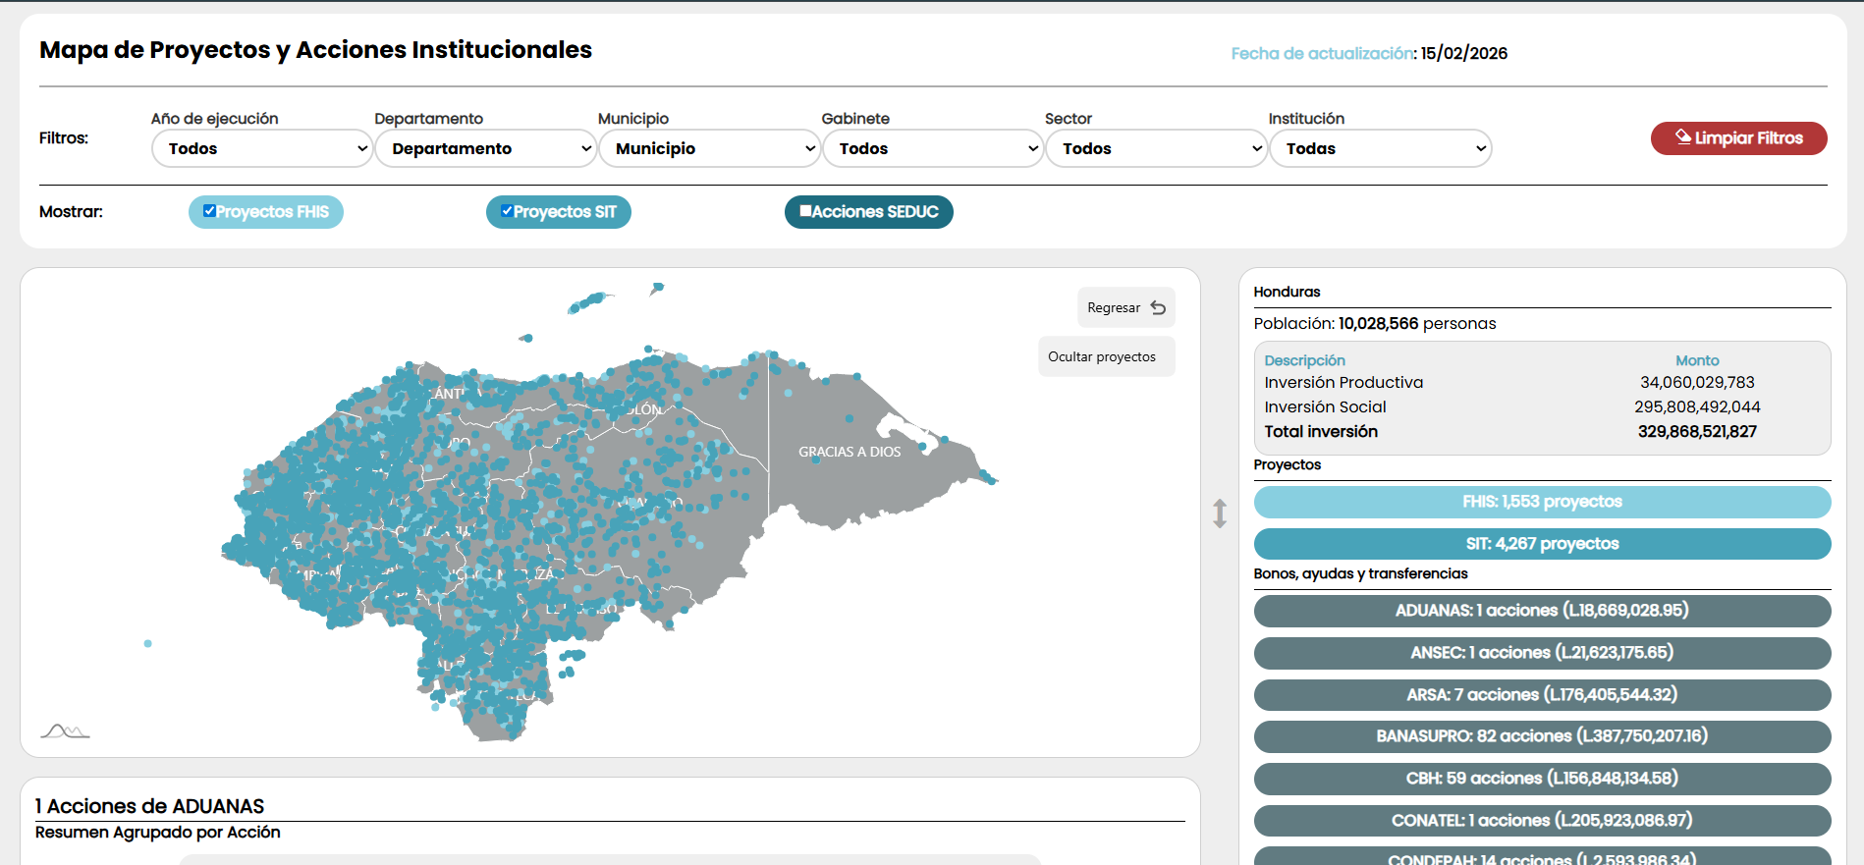Click the Ocultar proyectos button
This screenshot has height=865, width=1864.
click(x=1106, y=356)
